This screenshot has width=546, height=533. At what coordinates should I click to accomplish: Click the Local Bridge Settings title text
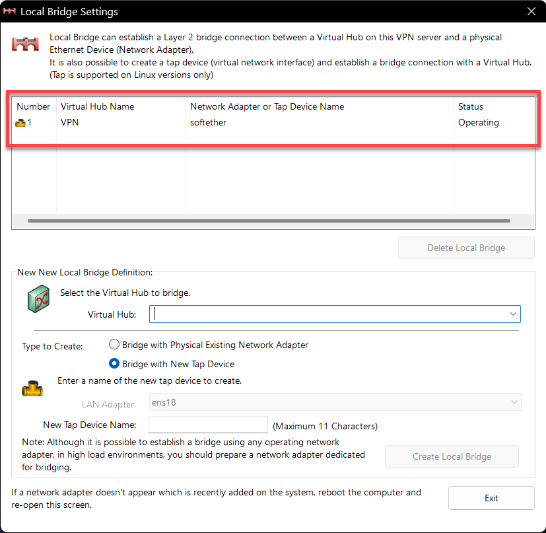point(69,11)
